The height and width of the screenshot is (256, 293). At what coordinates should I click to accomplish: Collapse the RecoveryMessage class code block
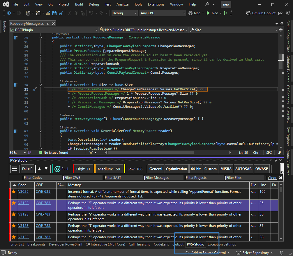pos(41,38)
